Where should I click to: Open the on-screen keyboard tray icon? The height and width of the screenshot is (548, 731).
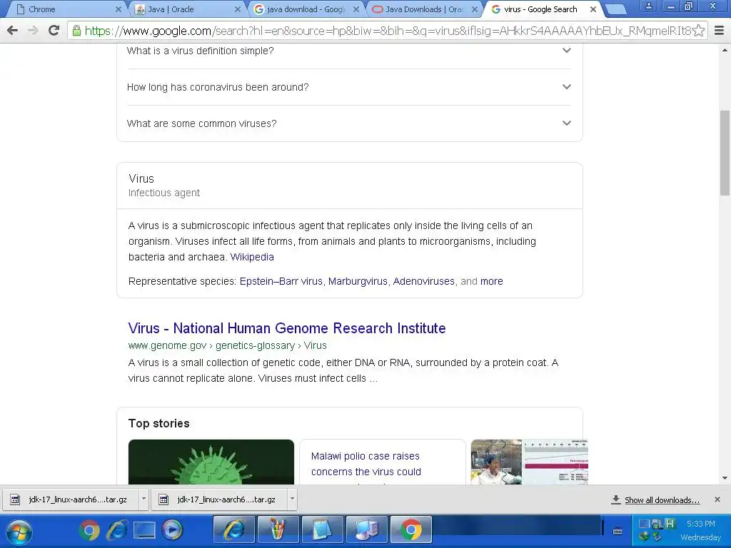click(617, 531)
